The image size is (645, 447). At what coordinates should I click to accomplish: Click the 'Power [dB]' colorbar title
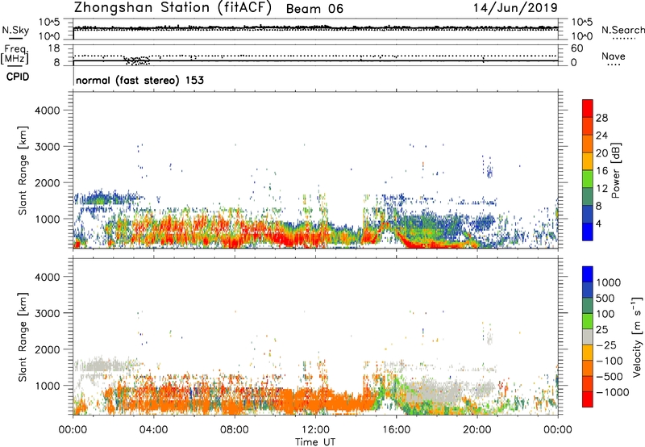point(615,170)
